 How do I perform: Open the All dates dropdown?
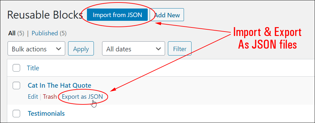click(x=133, y=49)
